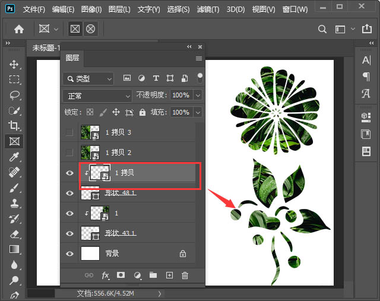Open the 类型 layer filter dropdown
This screenshot has width=380, height=301.
click(88, 78)
